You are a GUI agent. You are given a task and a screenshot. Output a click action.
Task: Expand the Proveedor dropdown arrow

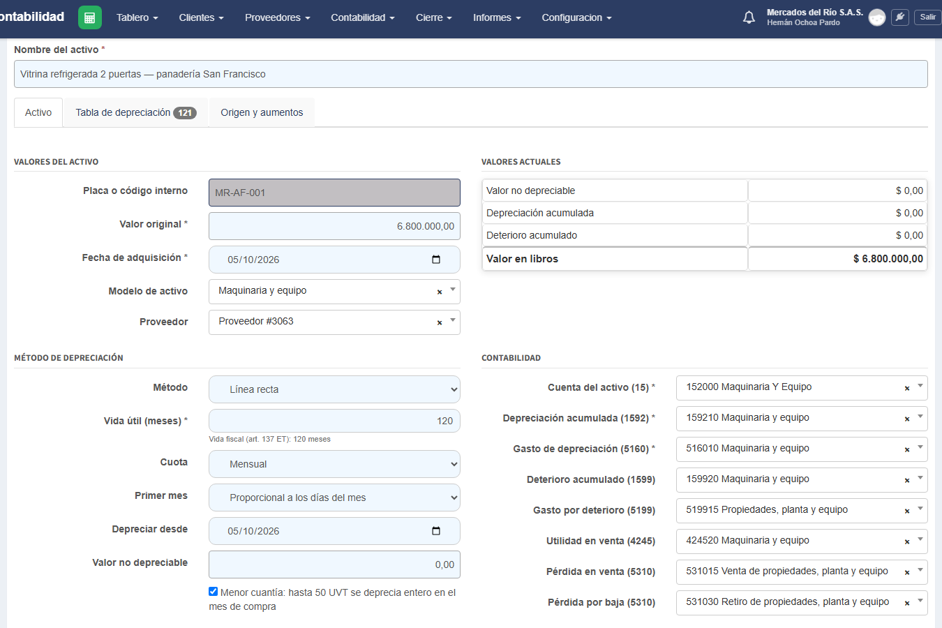point(453,320)
